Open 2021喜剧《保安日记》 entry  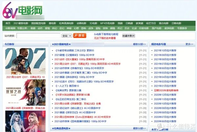pyautogui.click(x=75, y=112)
